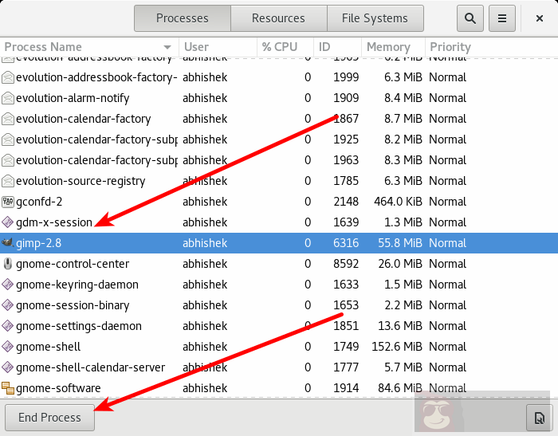This screenshot has height=436, width=558.
Task: Click the process properties icon at bottom right
Action: [x=539, y=417]
